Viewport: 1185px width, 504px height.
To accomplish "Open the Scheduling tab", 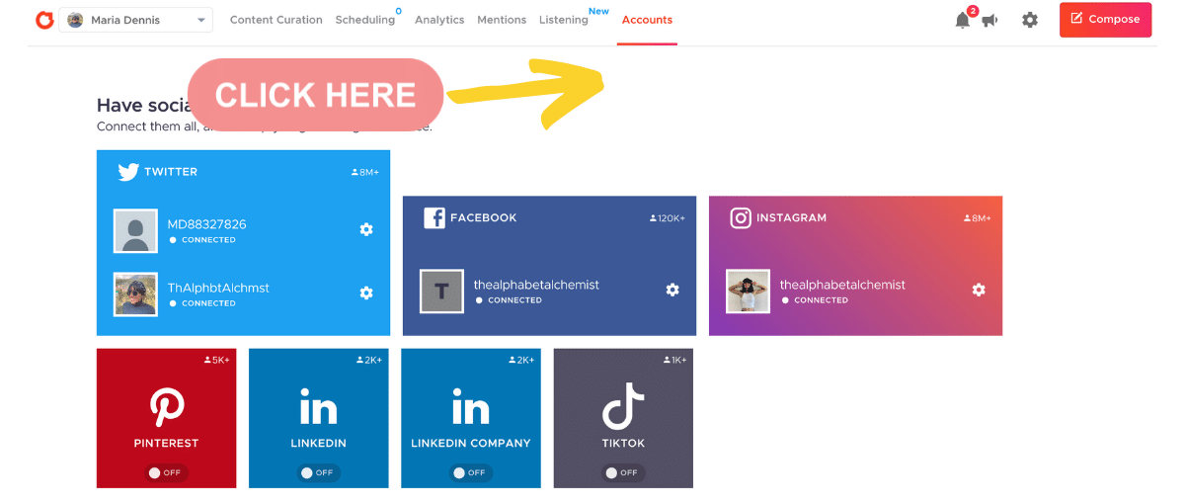I will coord(364,20).
